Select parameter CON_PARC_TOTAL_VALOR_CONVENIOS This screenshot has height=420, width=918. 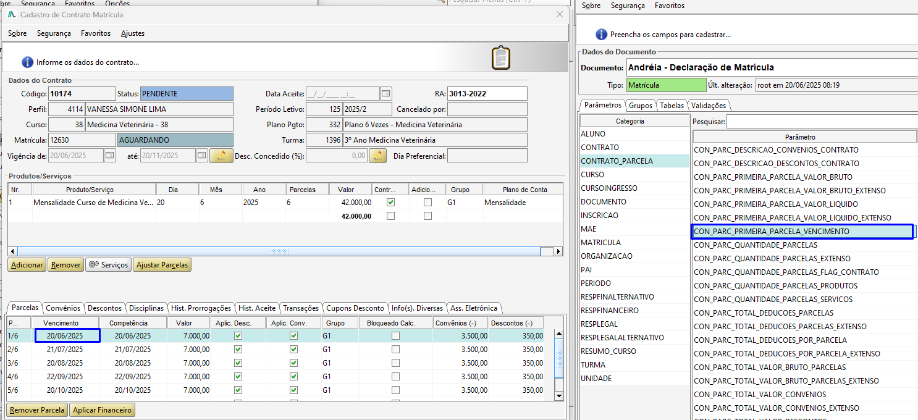click(x=804, y=395)
